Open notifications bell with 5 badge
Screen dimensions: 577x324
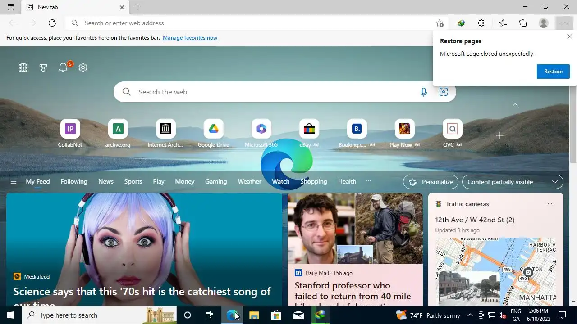click(64, 67)
